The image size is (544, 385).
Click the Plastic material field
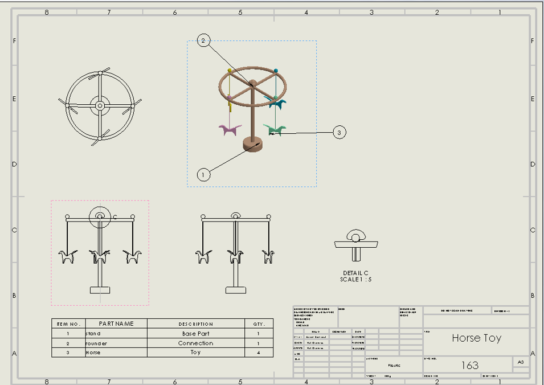click(394, 365)
